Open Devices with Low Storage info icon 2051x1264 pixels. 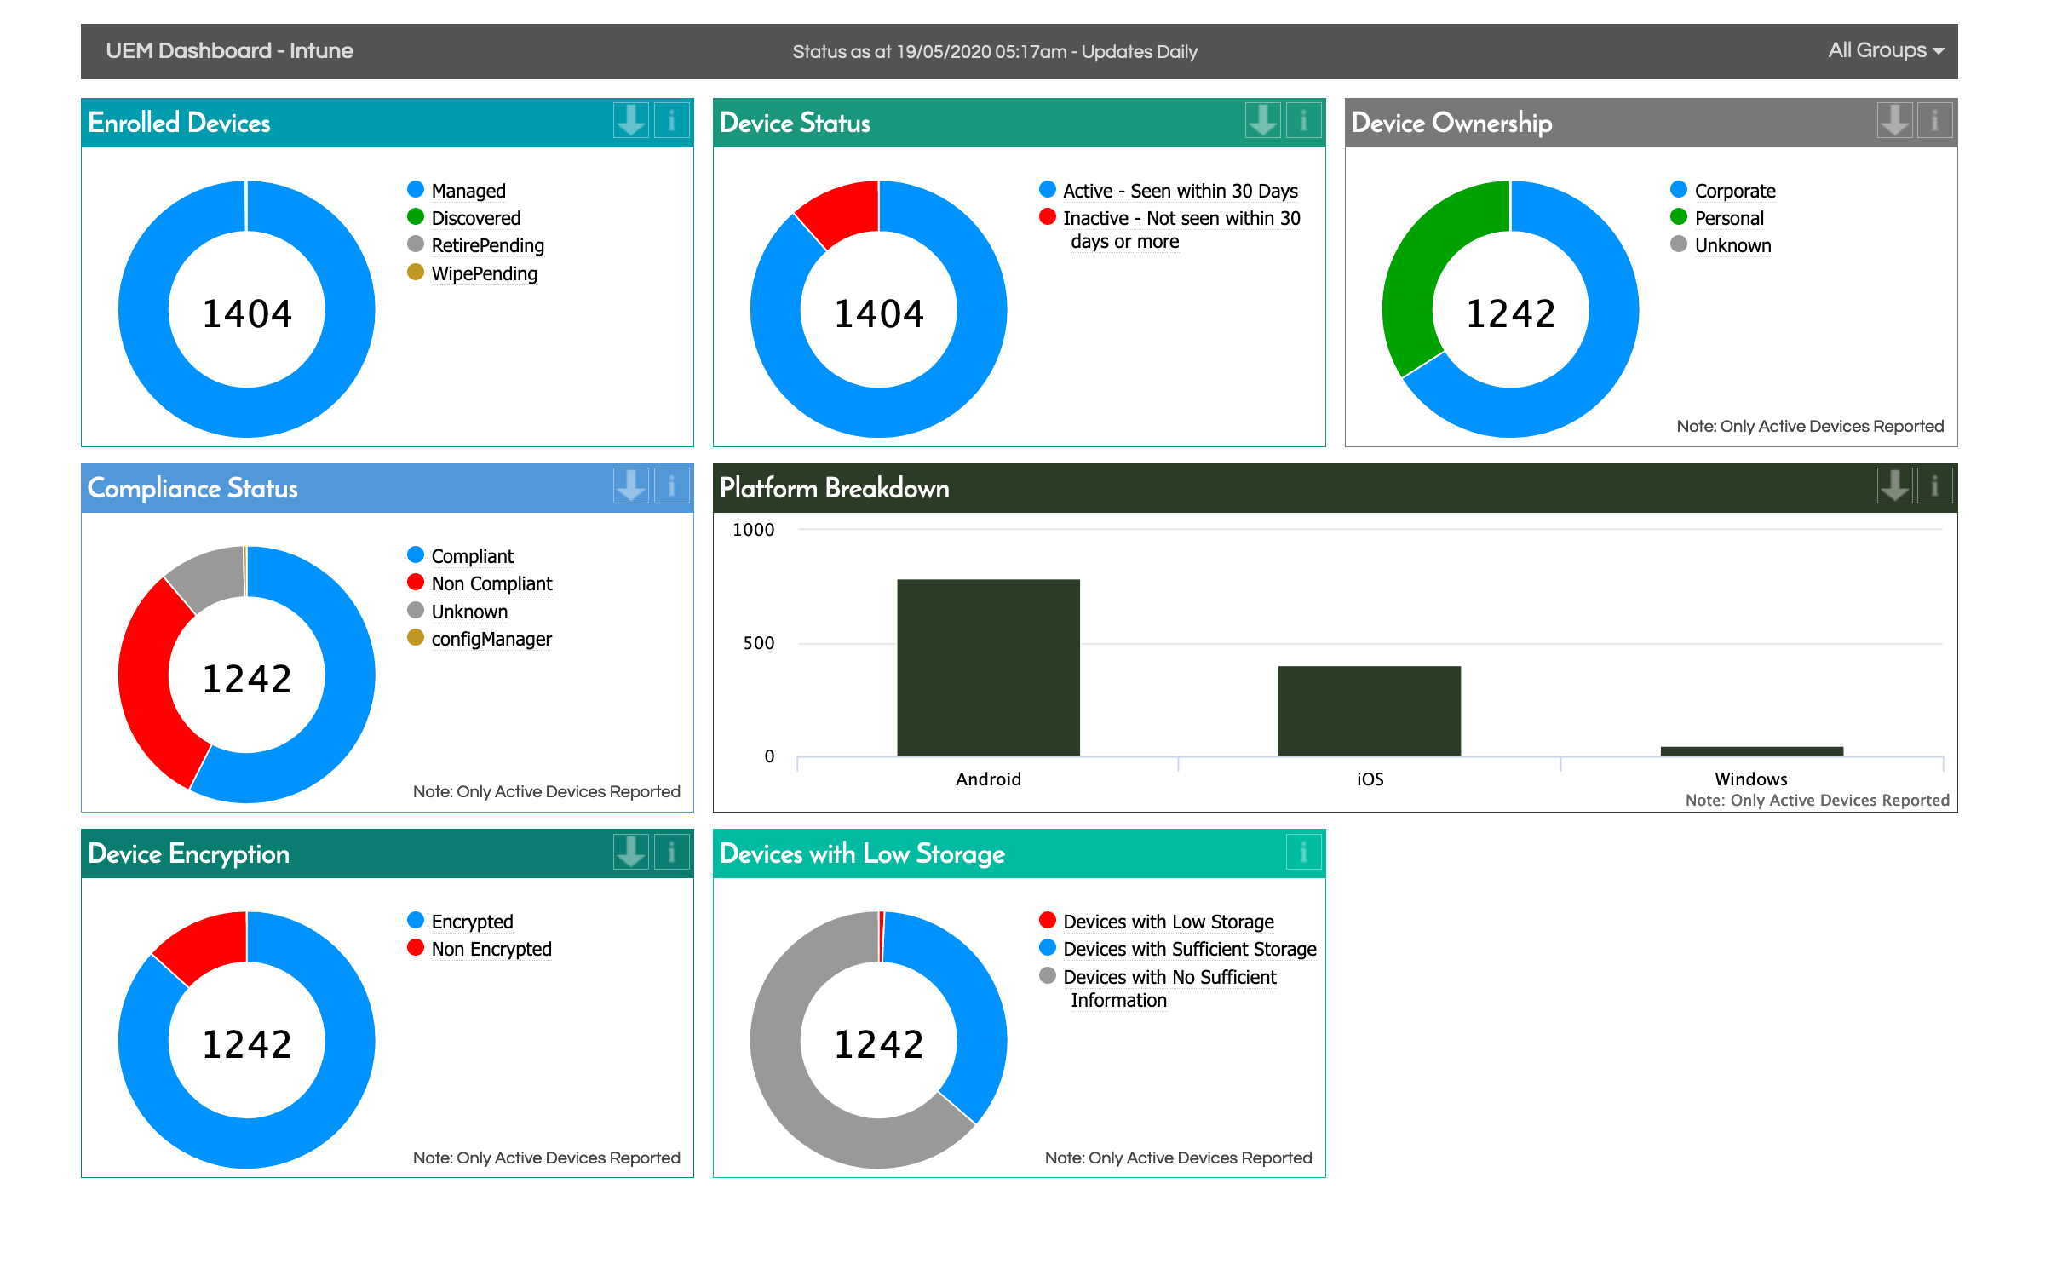pos(1304,852)
